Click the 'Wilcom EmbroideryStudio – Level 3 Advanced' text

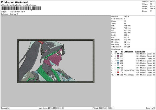point(18,5)
